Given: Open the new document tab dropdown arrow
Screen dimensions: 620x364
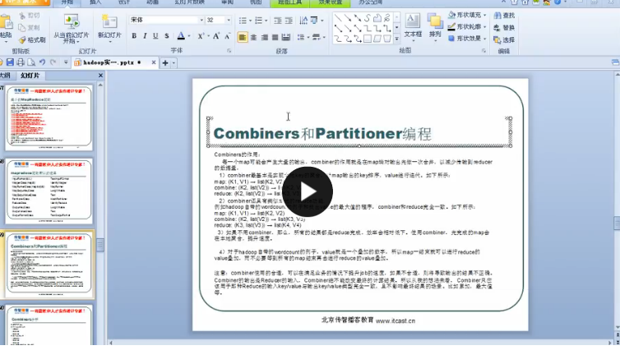Looking at the screenshot, I should [174, 62].
